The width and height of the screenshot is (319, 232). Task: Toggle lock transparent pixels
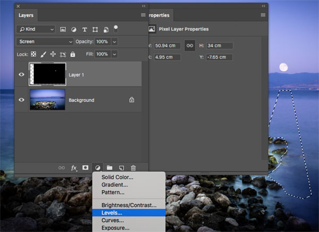tap(34, 54)
